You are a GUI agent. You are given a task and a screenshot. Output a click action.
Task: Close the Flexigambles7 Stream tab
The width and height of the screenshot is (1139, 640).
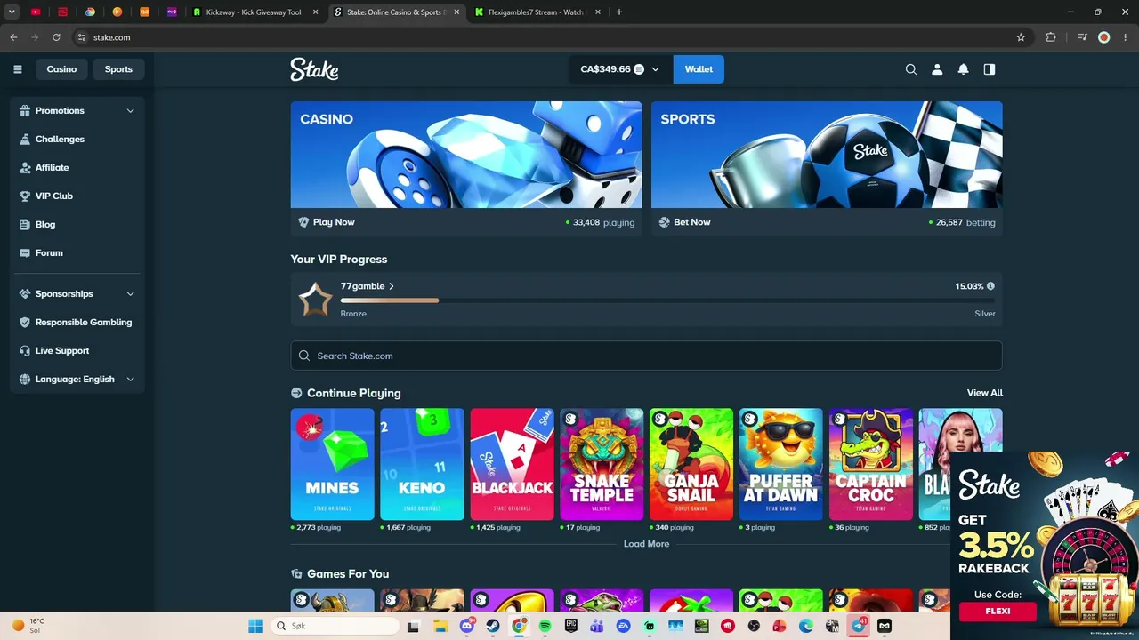pos(598,12)
